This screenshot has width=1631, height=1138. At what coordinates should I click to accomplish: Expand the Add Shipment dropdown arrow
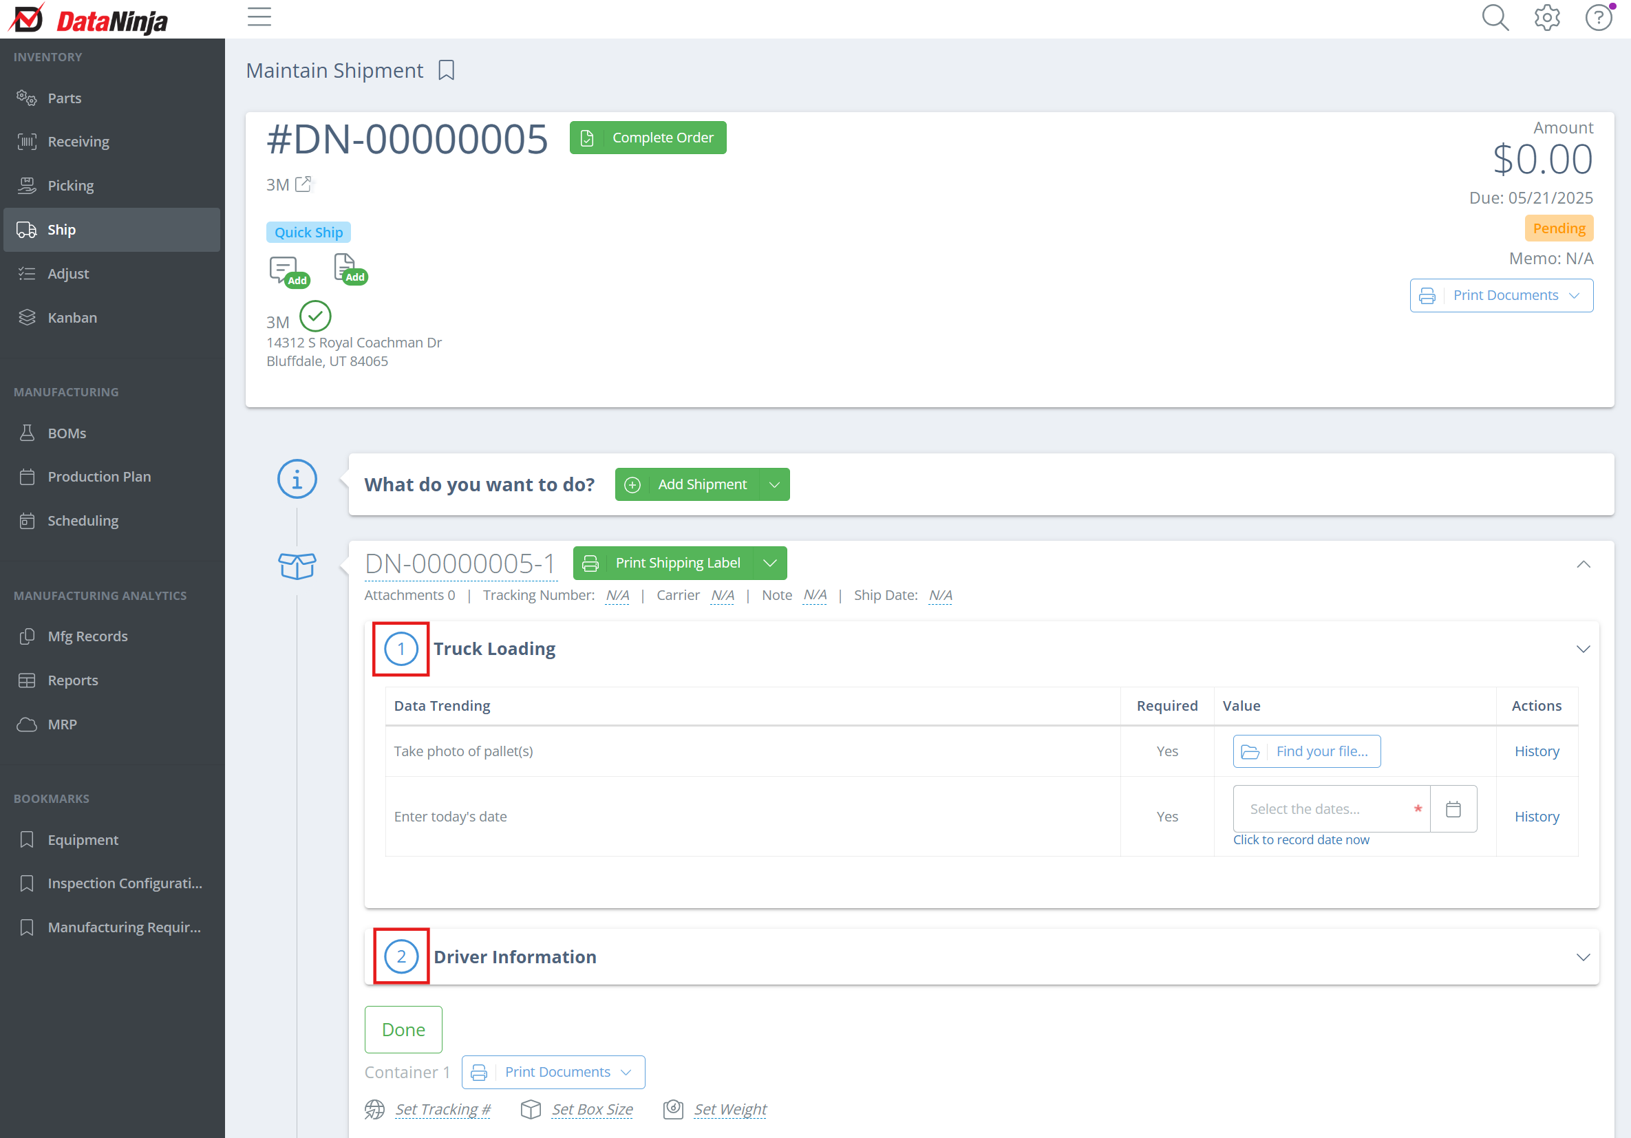click(x=774, y=484)
